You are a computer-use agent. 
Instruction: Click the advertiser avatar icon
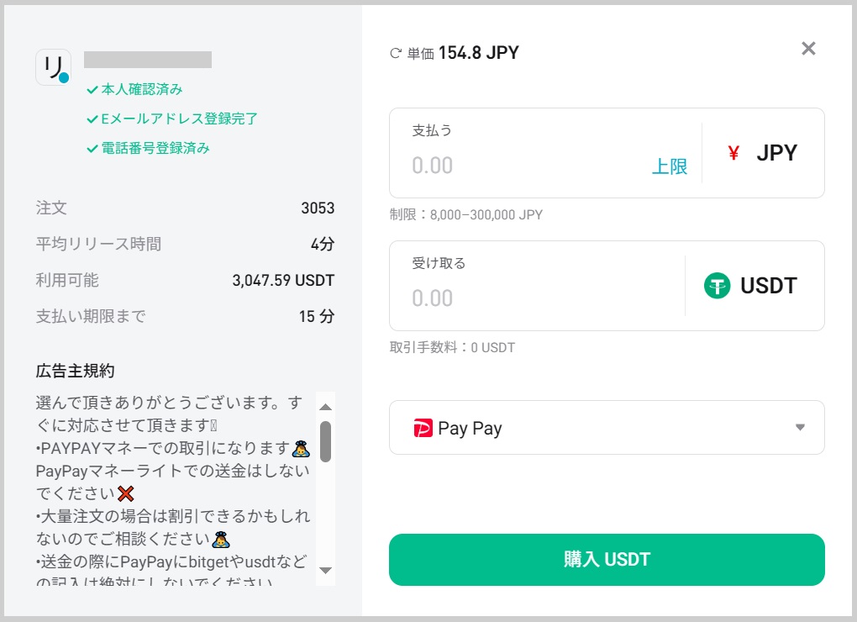(53, 67)
